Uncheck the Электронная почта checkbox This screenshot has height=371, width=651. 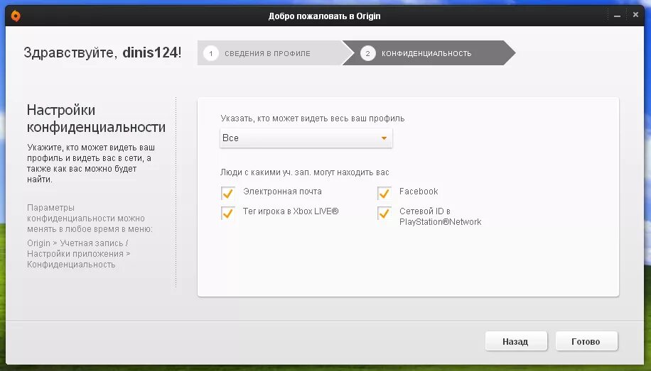[x=227, y=193]
